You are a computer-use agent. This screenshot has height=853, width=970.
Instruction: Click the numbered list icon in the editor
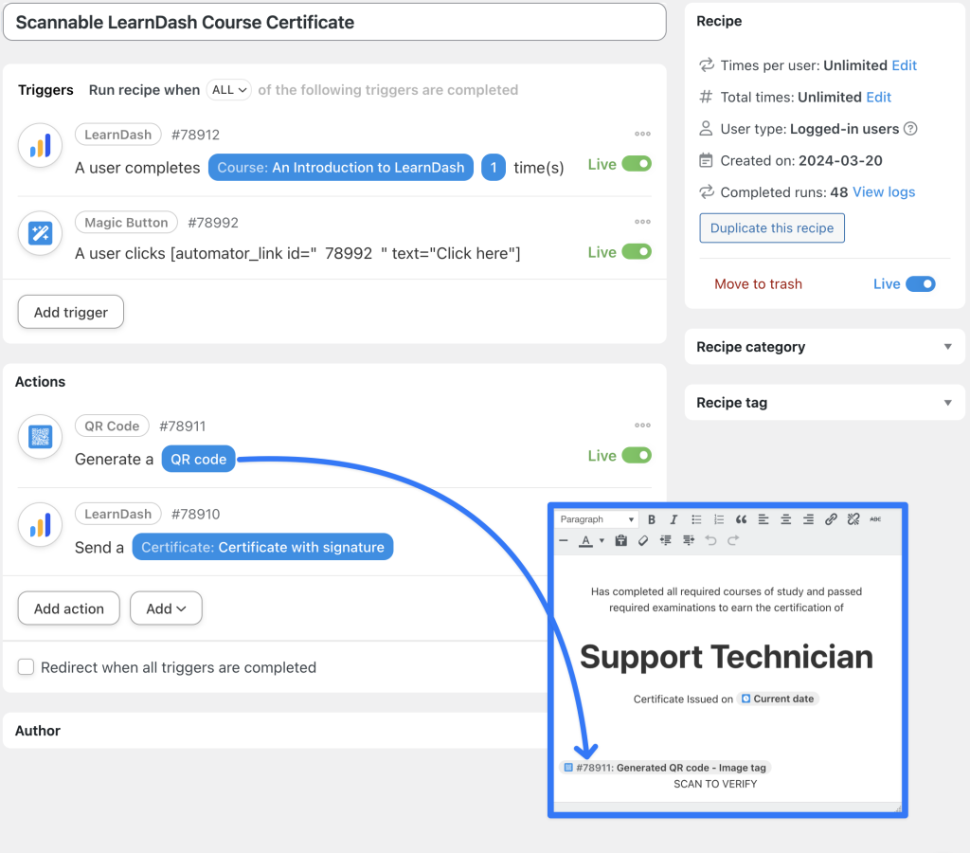719,519
